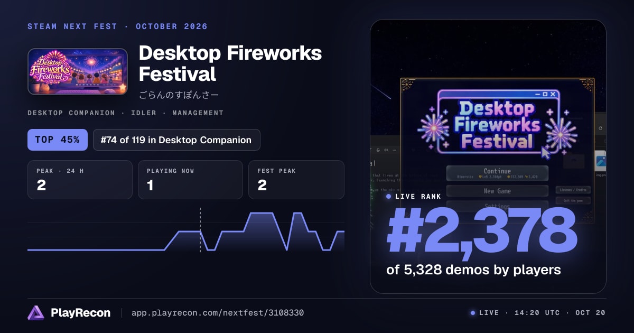
Task: Click the #74 of 119 in Desktop Companion badge
Action: click(x=176, y=140)
